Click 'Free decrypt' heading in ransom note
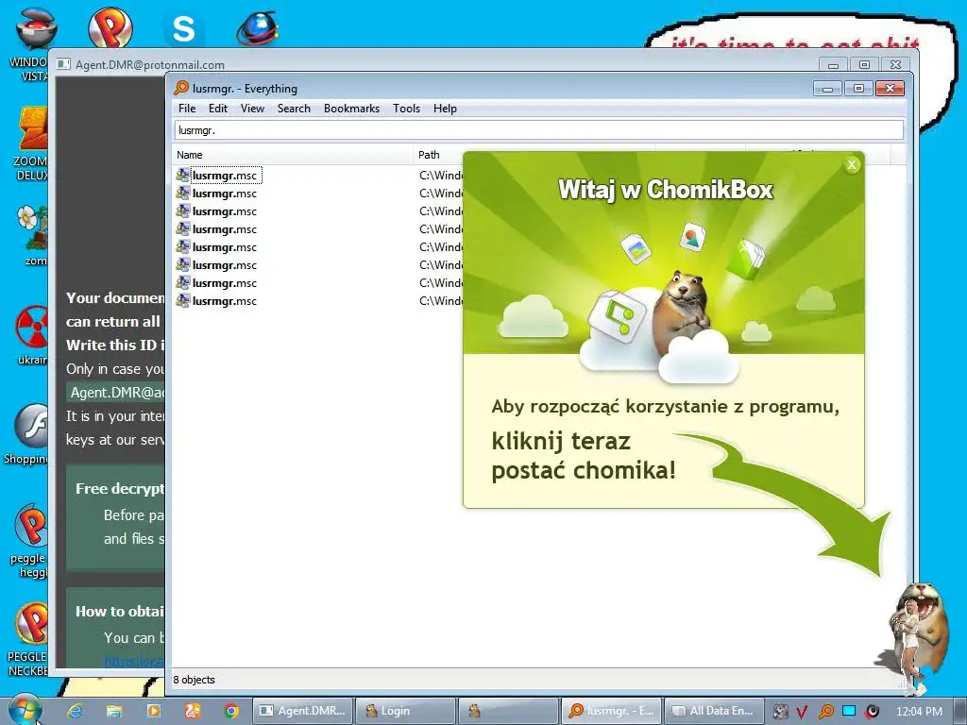This screenshot has height=725, width=967. 120,488
